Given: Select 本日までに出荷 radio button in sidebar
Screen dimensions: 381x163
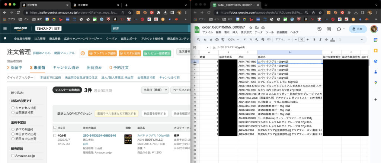Looking at the screenshot, I should [13, 134].
